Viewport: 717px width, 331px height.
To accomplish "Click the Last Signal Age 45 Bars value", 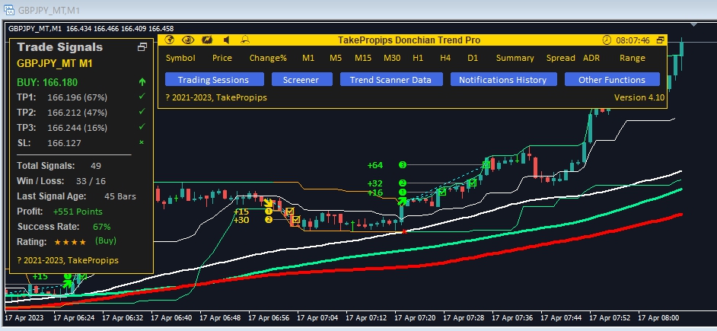I will [x=120, y=196].
